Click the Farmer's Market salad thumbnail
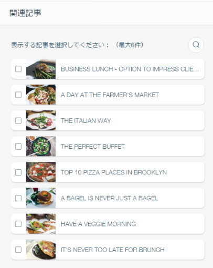 pyautogui.click(x=41, y=95)
